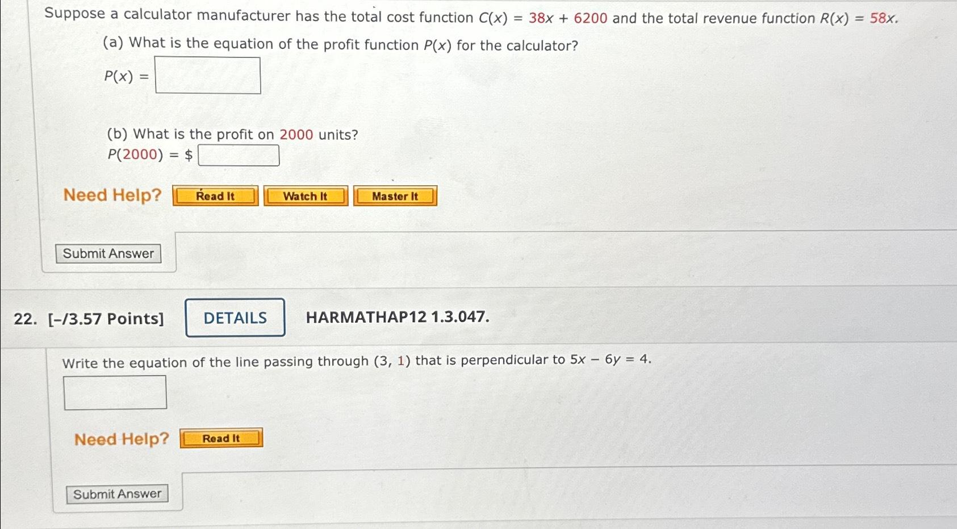
Task: Click the DETAILS button for HARMATHAP12 1.3.047
Action: point(235,317)
